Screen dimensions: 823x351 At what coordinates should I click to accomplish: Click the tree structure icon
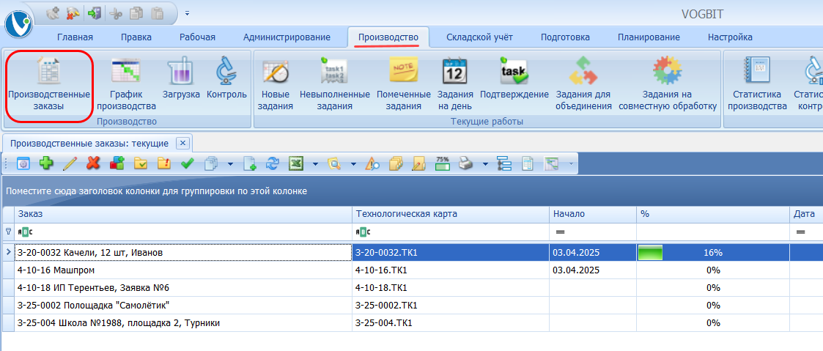(x=504, y=163)
